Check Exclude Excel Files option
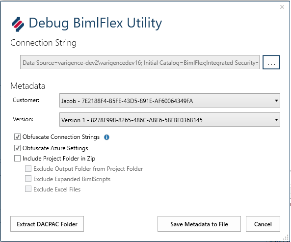This screenshot has height=242, width=291. point(28,189)
